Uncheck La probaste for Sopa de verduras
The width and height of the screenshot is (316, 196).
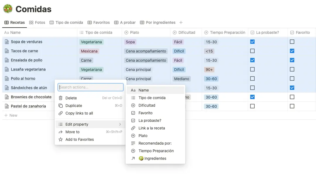[x=253, y=42]
